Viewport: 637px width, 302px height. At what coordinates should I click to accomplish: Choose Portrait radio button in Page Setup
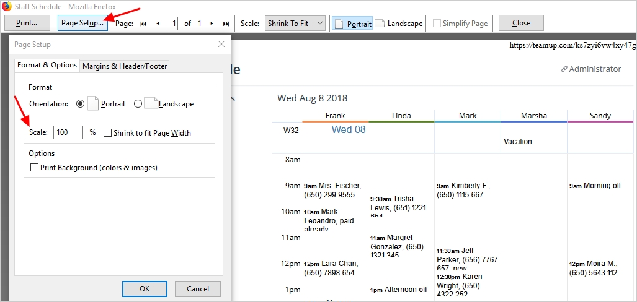click(81, 104)
